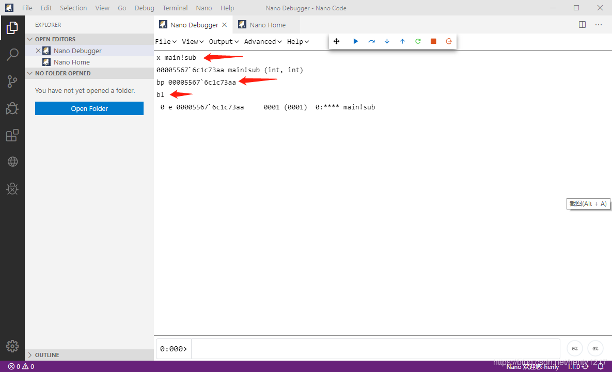Click the Step Into down-arrow icon
Image resolution: width=612 pixels, height=372 pixels.
coord(387,41)
